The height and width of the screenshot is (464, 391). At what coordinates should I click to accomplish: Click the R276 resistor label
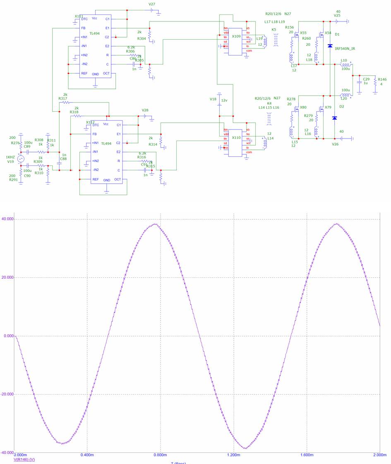pos(15,143)
